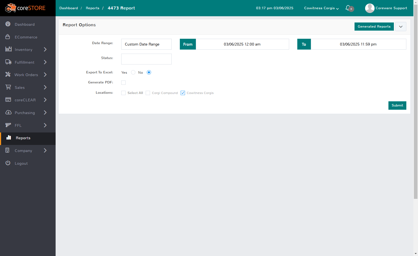Open the Status dropdown field
418x256 pixels.
(146, 59)
